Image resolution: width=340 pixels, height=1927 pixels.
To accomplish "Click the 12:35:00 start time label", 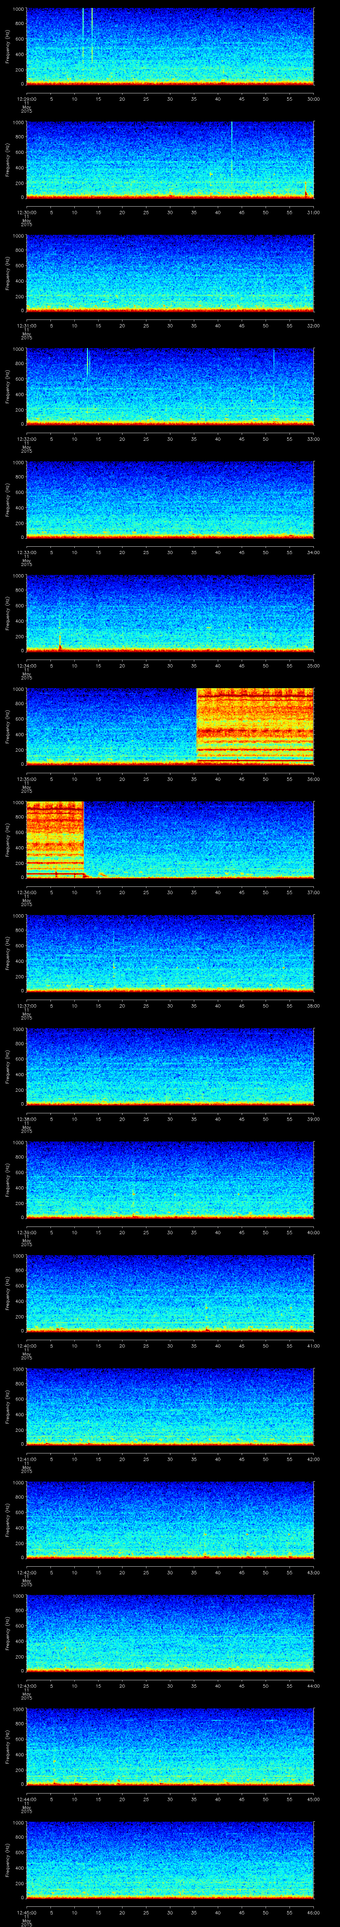I will (x=26, y=779).
